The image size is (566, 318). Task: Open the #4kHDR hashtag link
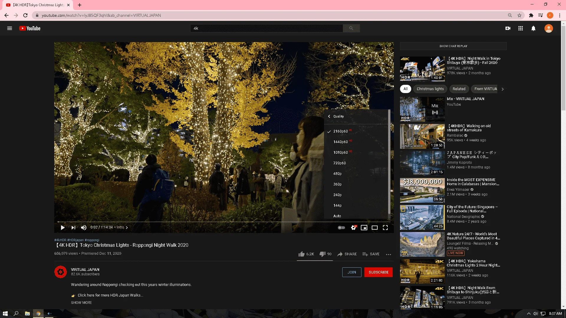point(60,240)
